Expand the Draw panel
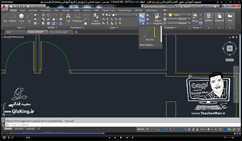 21,27
